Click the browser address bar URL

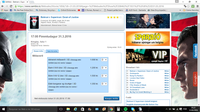(x=90, y=6)
